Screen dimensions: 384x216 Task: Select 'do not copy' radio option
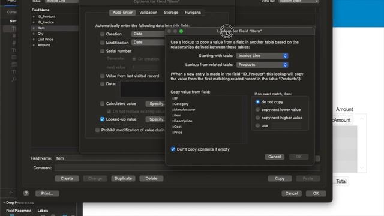pos(257,101)
